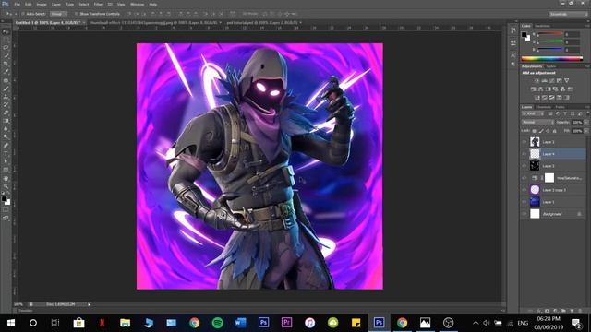Open the Opacity slider arrow

click(586, 123)
